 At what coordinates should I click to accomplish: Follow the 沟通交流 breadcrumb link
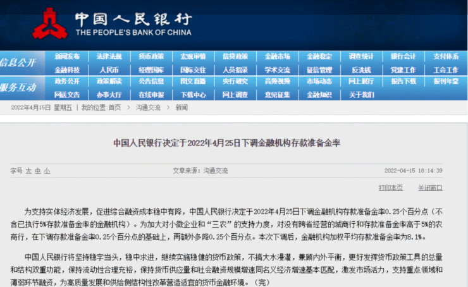tap(148, 107)
